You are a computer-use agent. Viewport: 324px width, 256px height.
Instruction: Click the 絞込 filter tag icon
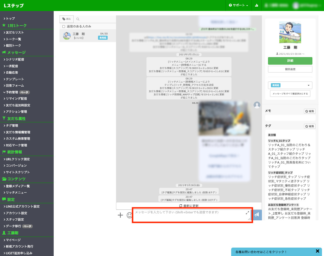[66, 19]
